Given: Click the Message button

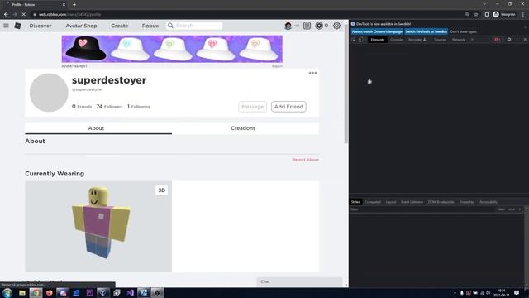Looking at the screenshot, I should tap(252, 107).
